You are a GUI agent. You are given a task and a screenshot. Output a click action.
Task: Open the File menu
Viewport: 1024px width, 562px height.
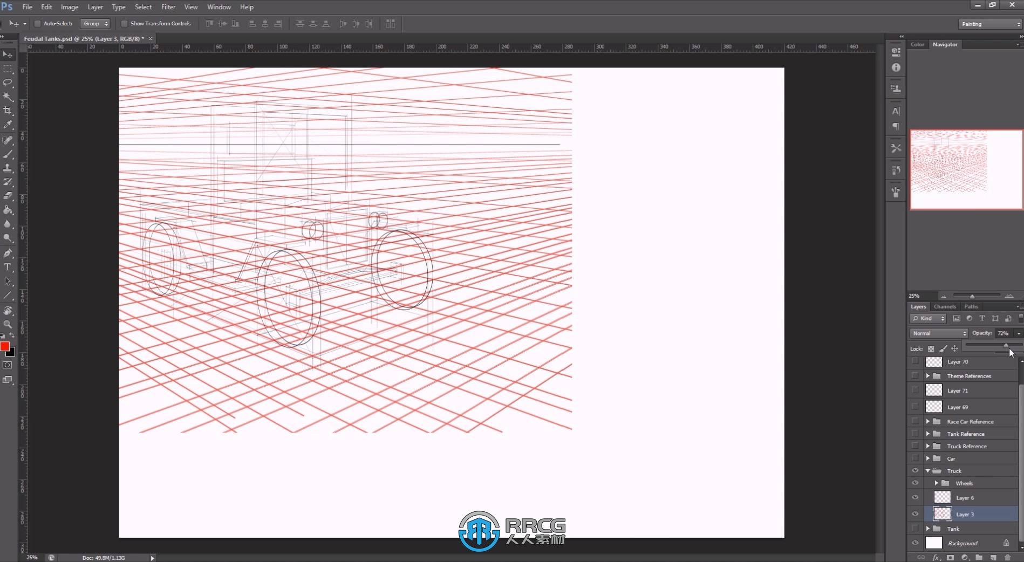pyautogui.click(x=27, y=7)
